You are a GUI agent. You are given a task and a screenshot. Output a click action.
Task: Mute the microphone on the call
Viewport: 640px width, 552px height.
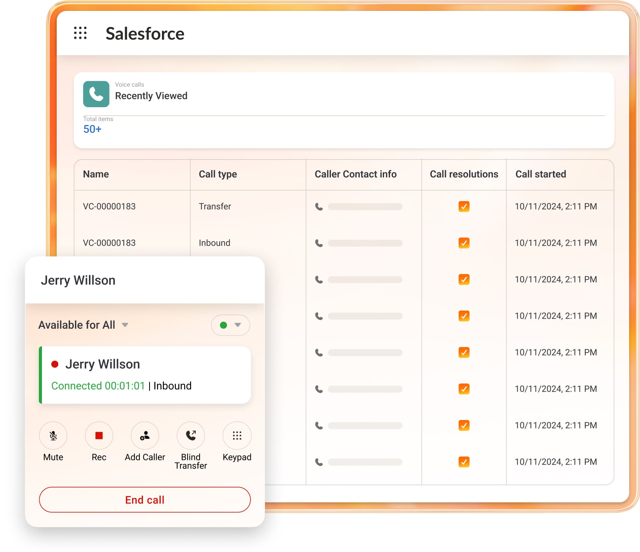53,436
